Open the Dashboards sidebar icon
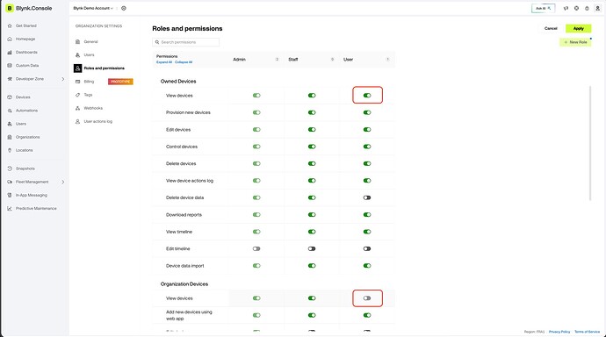Image resolution: width=606 pixels, height=337 pixels. 10,52
